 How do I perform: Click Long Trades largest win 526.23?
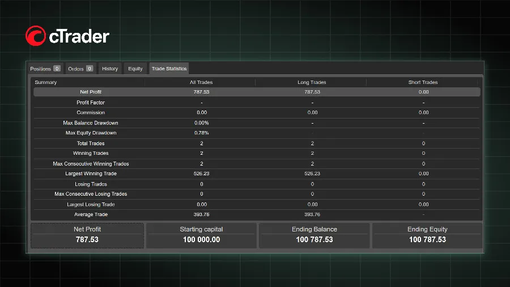tap(312, 174)
